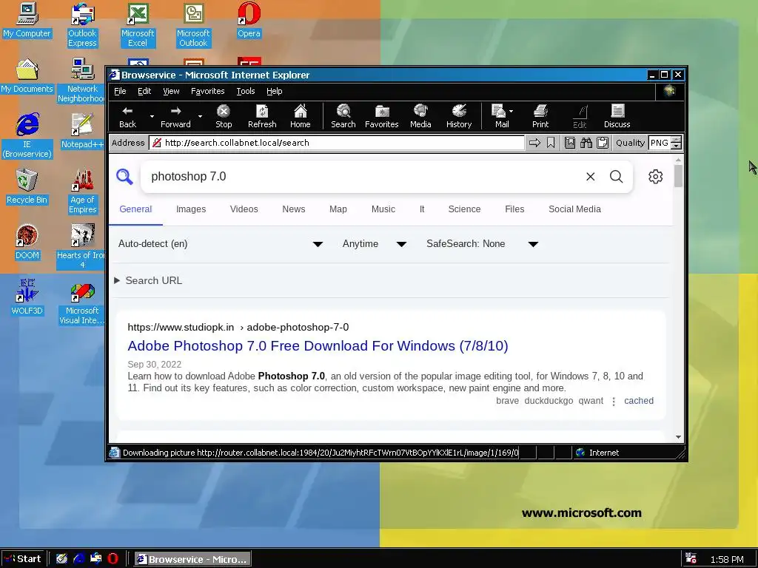Click the Media toolbar button

[420, 116]
